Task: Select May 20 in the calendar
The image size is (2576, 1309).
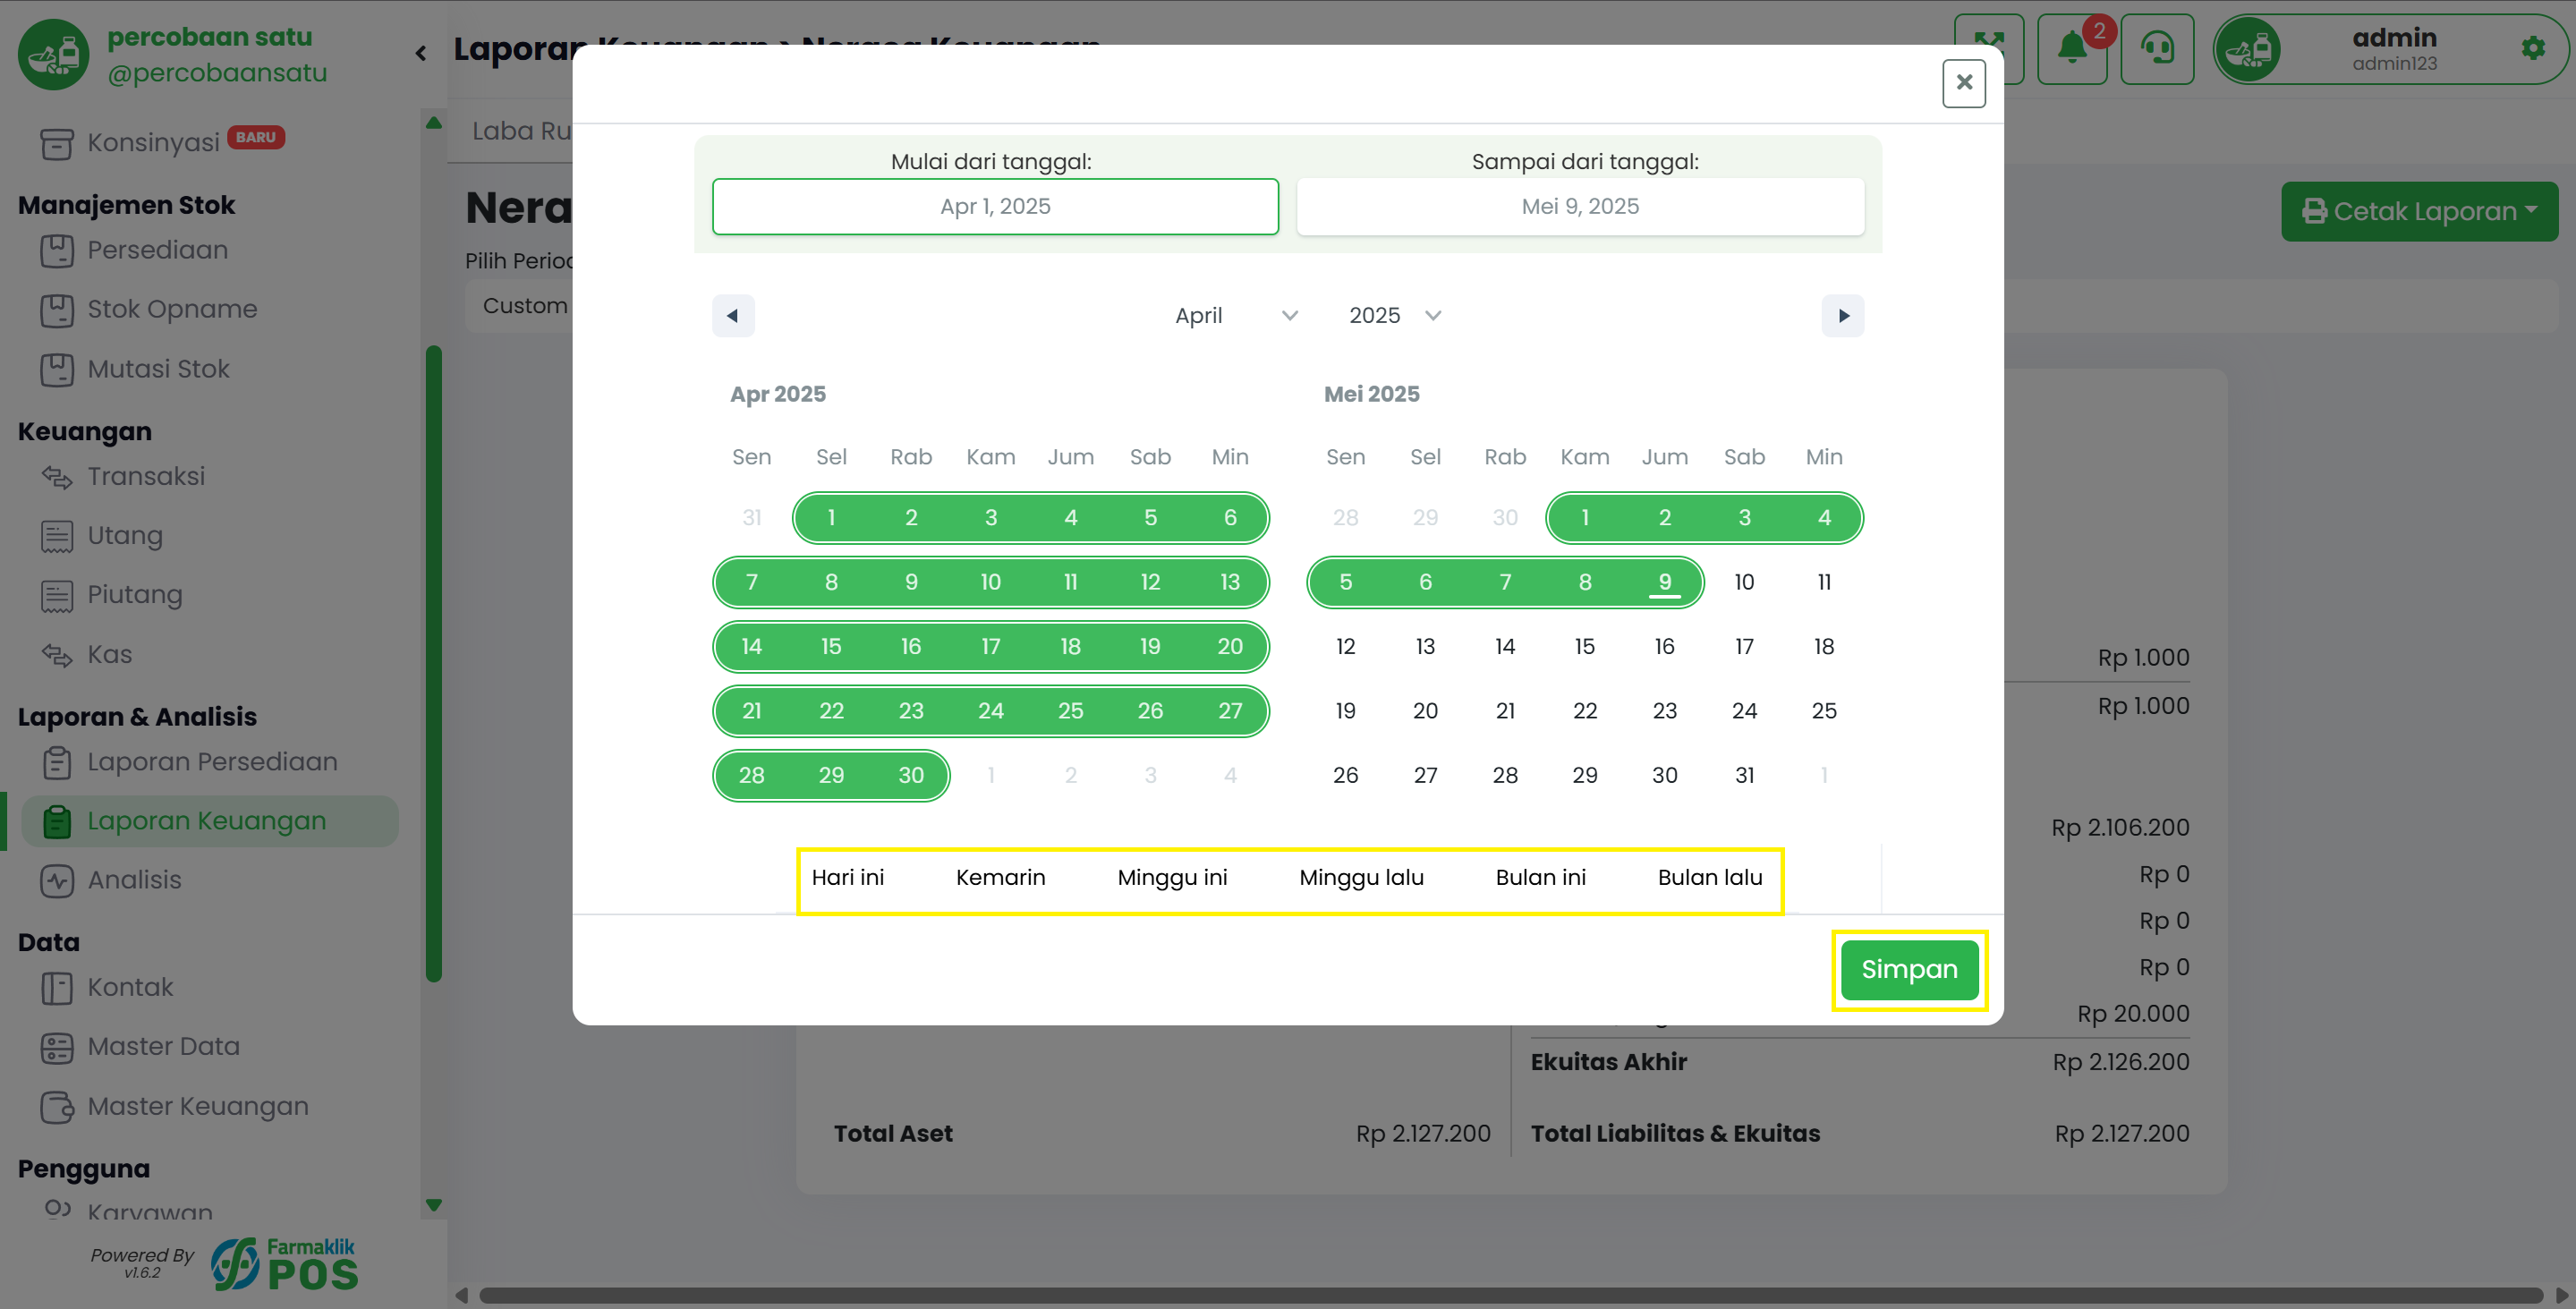Action: click(1425, 712)
